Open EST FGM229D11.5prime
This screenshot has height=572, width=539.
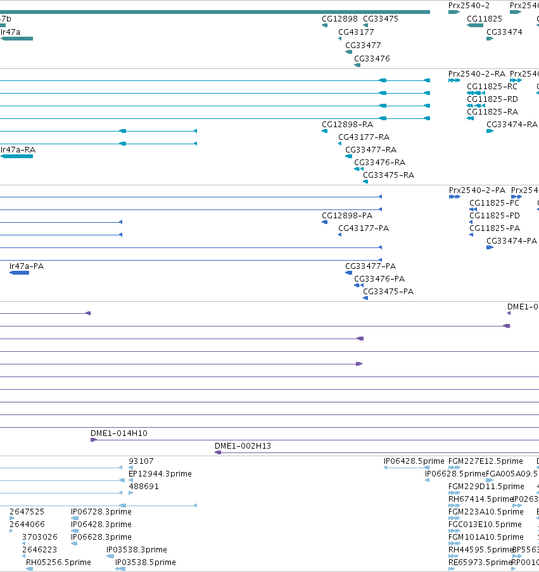click(x=486, y=487)
